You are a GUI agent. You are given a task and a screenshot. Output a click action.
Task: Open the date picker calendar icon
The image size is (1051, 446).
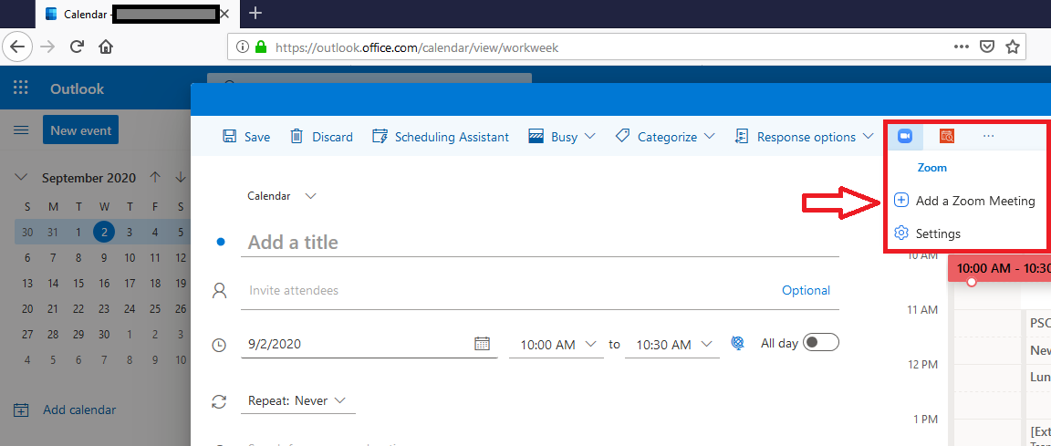[483, 344]
